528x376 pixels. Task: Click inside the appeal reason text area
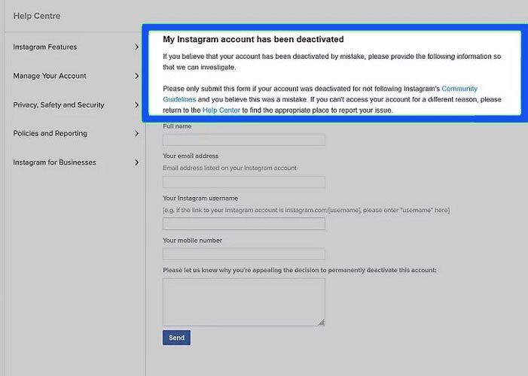coord(243,302)
